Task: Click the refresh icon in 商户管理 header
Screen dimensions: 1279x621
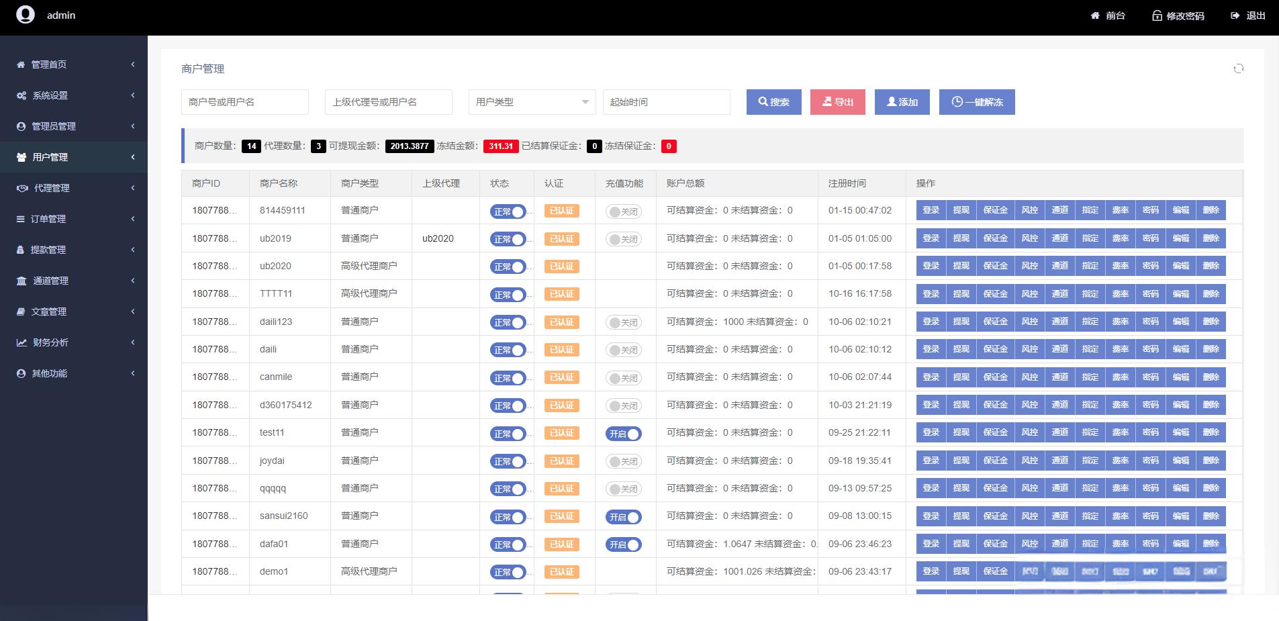Action: pyautogui.click(x=1239, y=68)
